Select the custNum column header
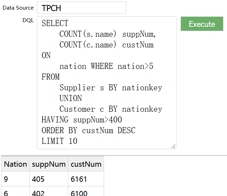The height and width of the screenshot is (196, 227). click(86, 164)
